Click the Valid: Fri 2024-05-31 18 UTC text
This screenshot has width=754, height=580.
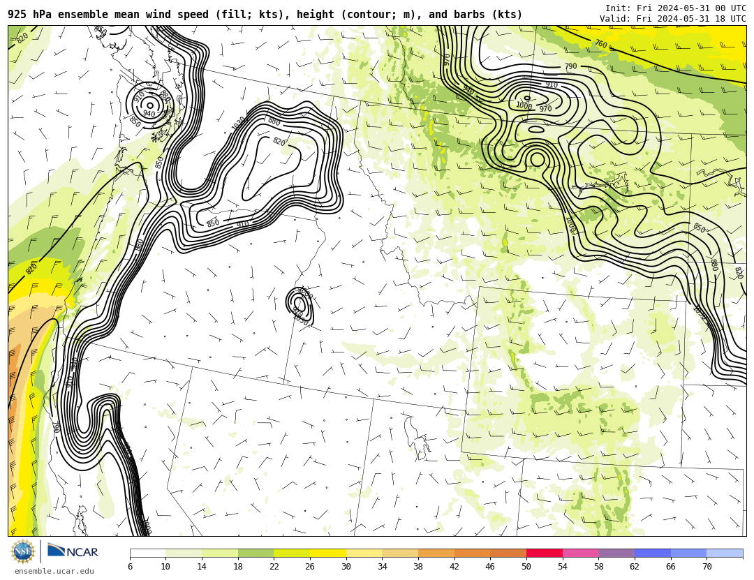pyautogui.click(x=673, y=18)
